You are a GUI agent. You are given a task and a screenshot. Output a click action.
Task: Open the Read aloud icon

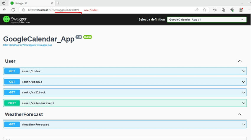coord(197,10)
